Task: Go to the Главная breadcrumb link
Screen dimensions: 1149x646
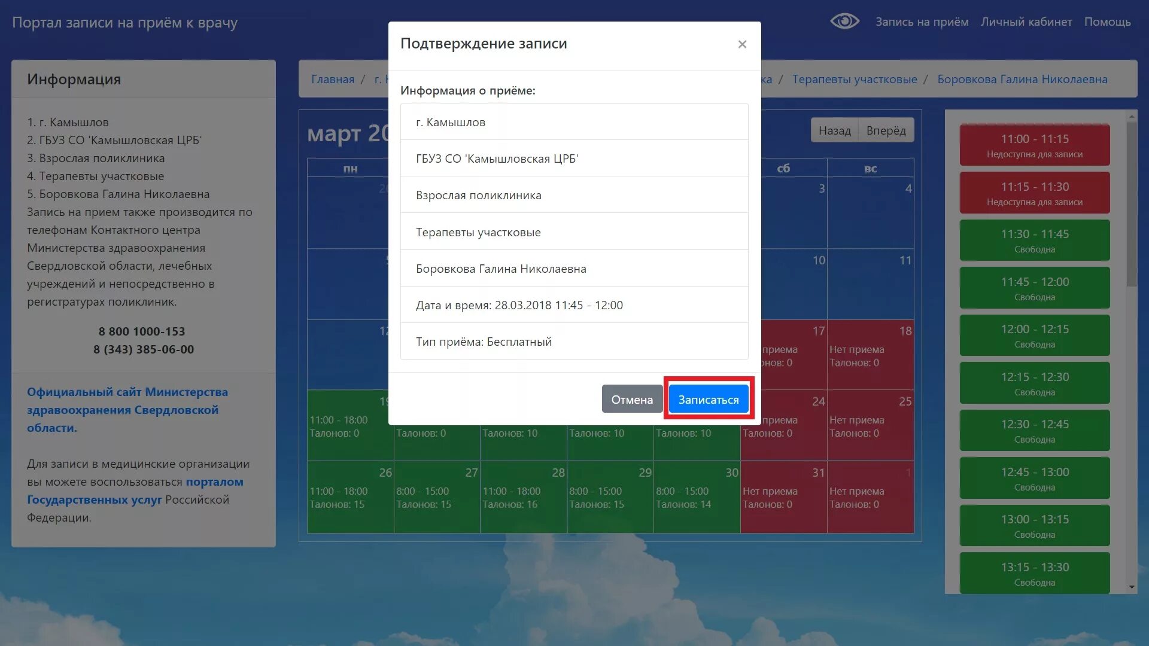Action: point(333,79)
